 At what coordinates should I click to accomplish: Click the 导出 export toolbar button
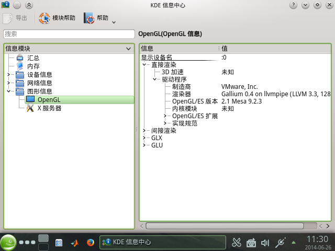[x=15, y=18]
